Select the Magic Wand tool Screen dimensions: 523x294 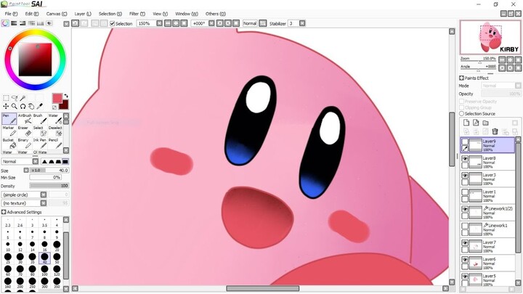click(23, 98)
